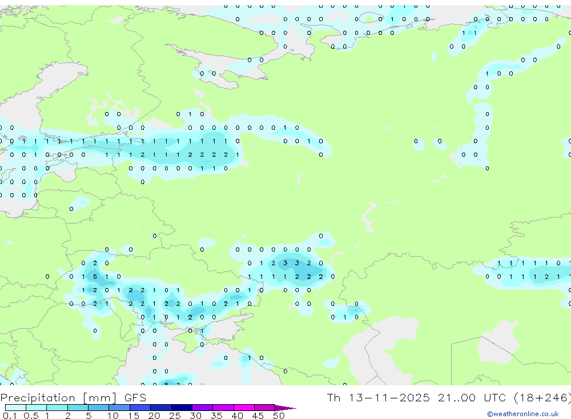Screen dimensions: 571x419
Task: Click the "15" legend scale label
Action: pyautogui.click(x=134, y=416)
